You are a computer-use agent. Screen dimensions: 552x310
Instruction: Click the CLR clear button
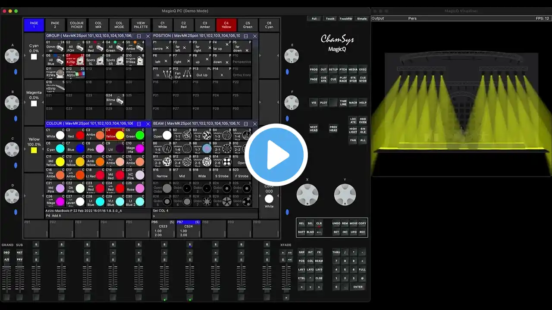(319, 223)
